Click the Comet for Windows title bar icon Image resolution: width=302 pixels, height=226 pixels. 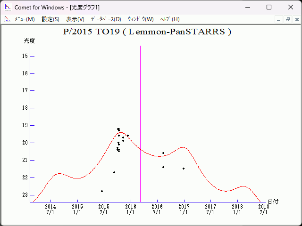pos(8,7)
